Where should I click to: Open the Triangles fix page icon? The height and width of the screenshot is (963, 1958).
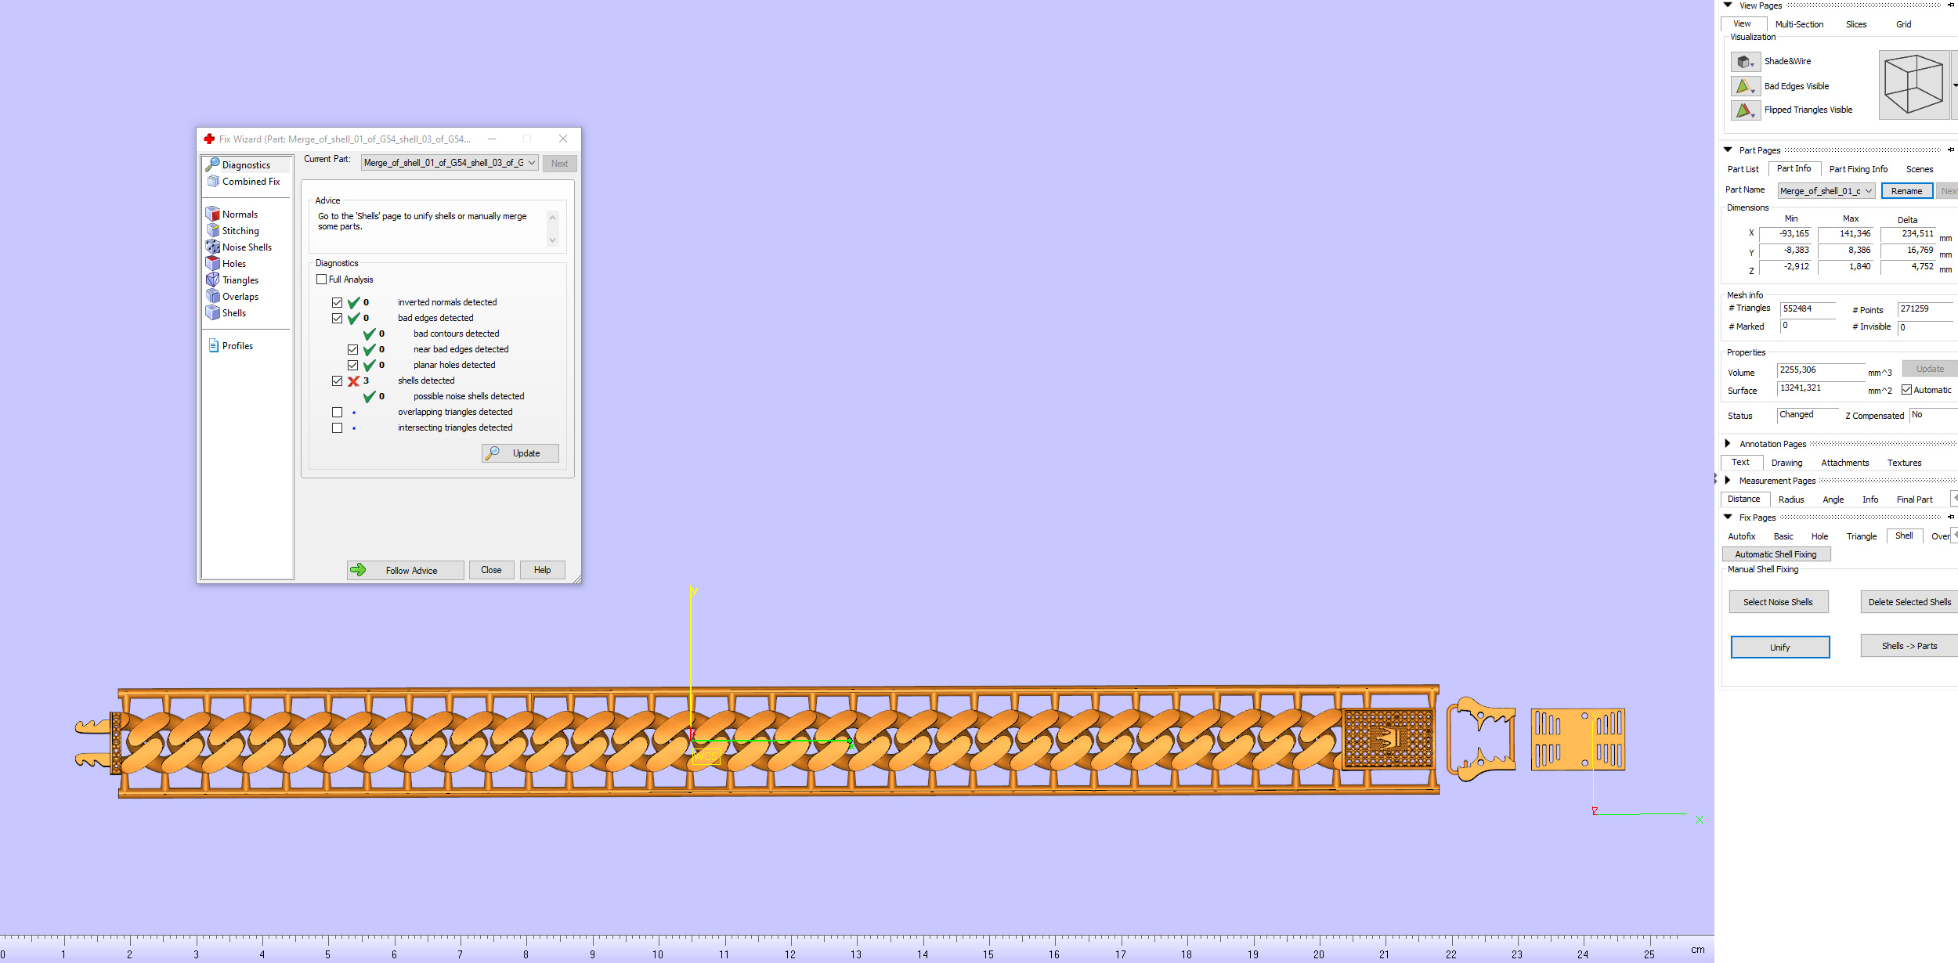point(212,280)
